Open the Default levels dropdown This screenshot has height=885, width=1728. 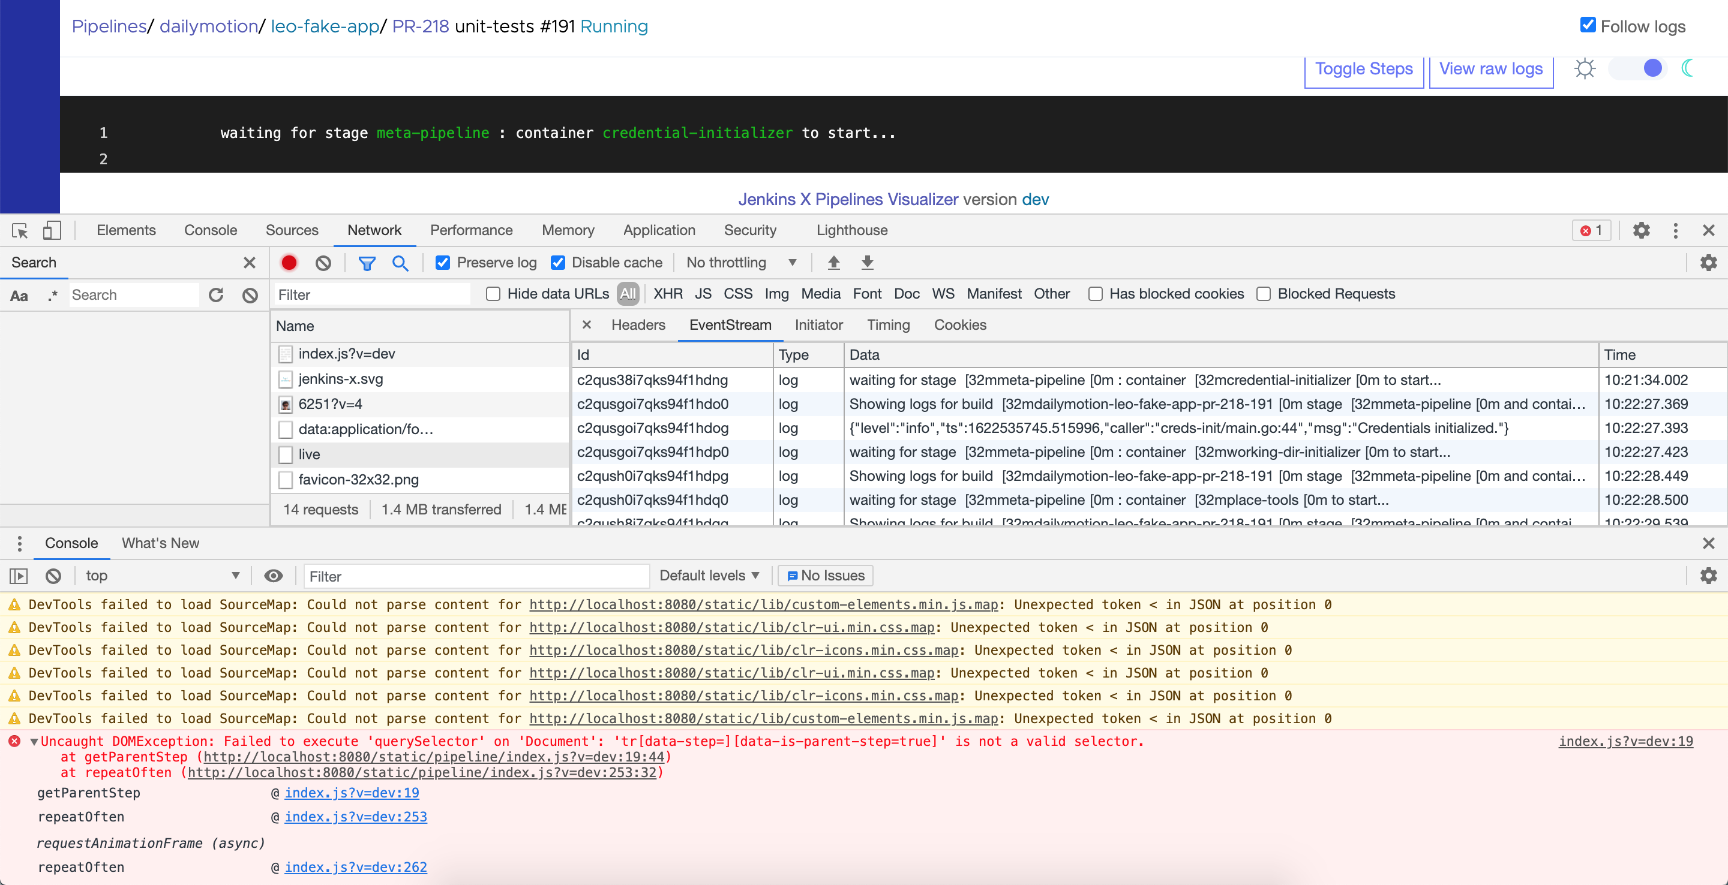coord(709,576)
